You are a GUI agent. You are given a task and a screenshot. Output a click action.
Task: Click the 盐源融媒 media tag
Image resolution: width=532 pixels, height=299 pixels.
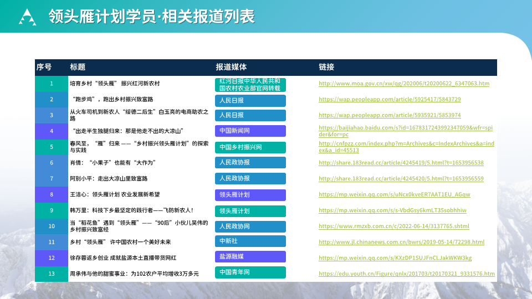click(x=250, y=256)
